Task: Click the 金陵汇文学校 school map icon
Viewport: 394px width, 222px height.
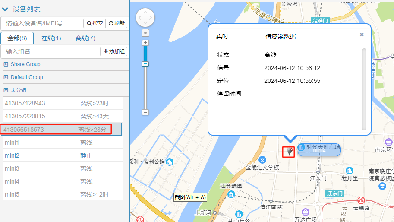Action: coord(262,160)
